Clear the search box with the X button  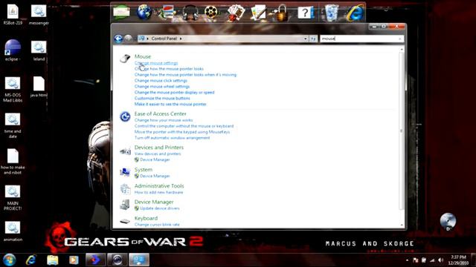399,39
